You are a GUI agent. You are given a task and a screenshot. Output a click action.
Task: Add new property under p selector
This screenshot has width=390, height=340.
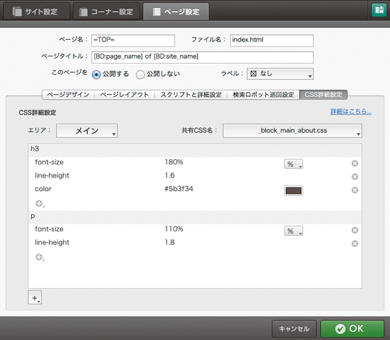(x=40, y=257)
